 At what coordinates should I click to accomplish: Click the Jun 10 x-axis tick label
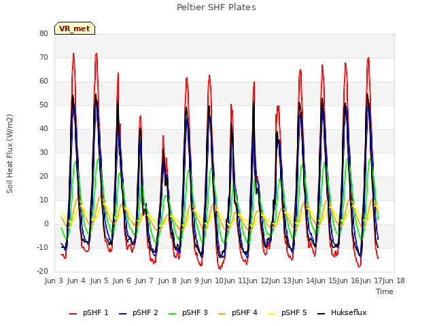212,280
